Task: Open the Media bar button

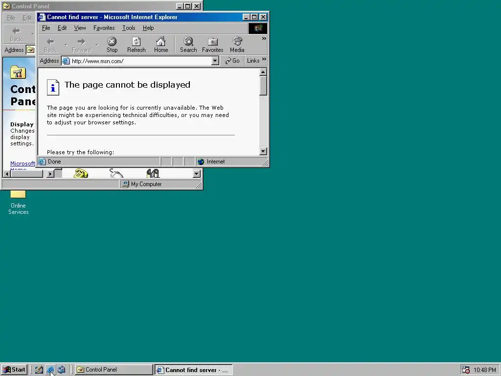Action: coord(237,45)
